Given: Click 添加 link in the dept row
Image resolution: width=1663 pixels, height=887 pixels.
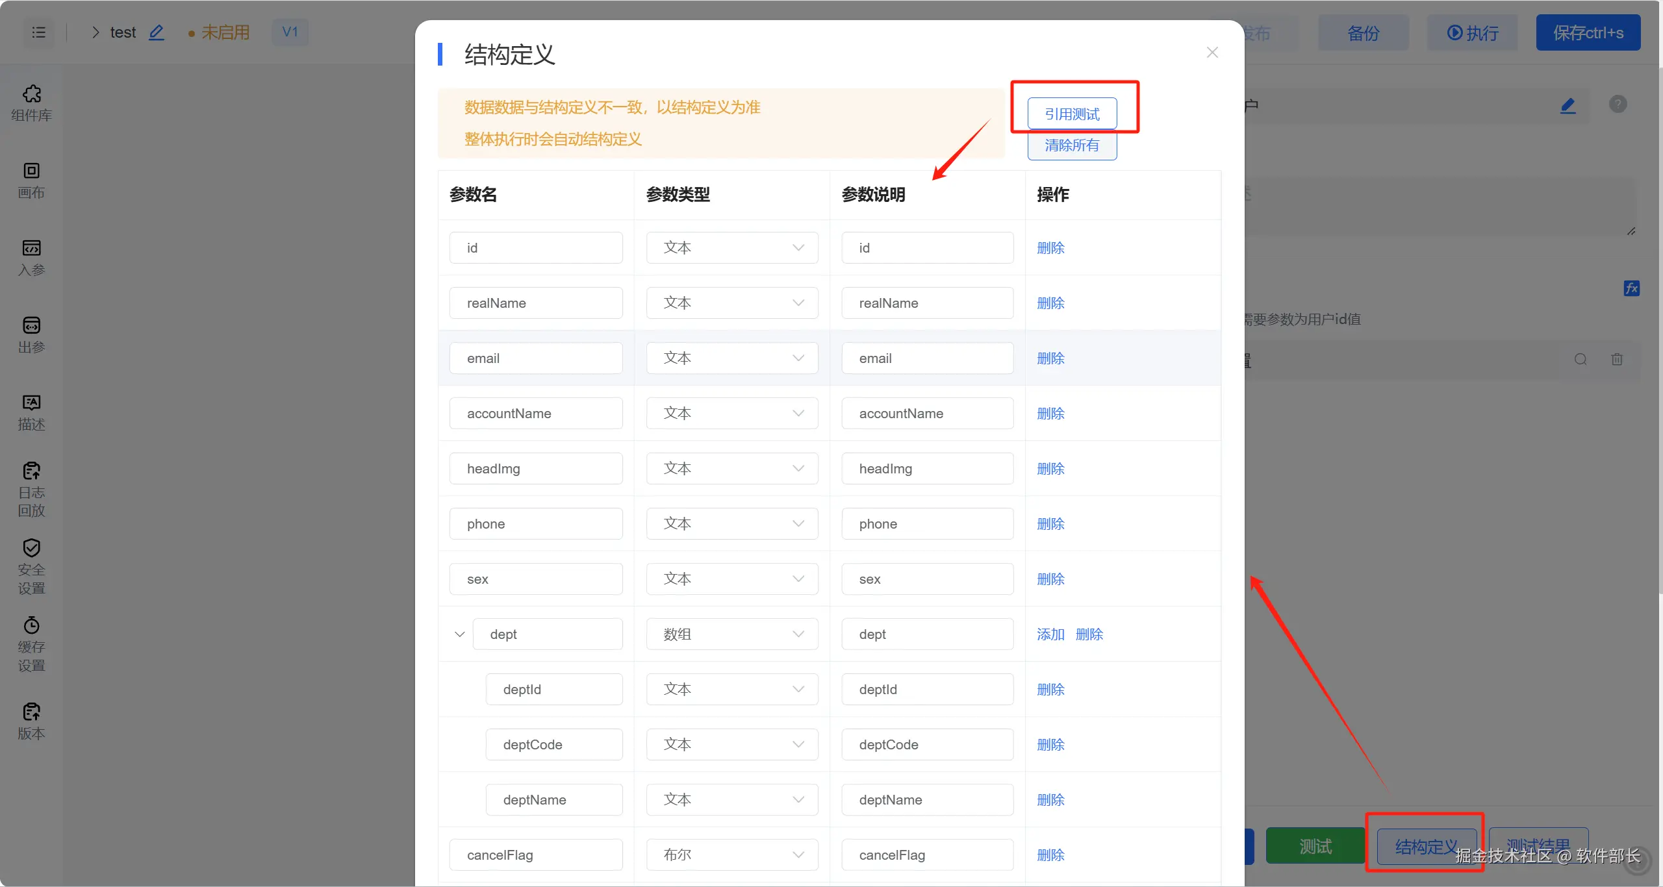Looking at the screenshot, I should 1050,634.
